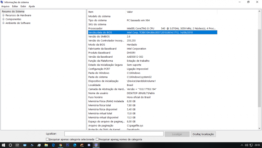Screen dimensions: 262x148
Task: Enable Pesquisar apenas categoria selecionada checkbox
Action: [47, 139]
